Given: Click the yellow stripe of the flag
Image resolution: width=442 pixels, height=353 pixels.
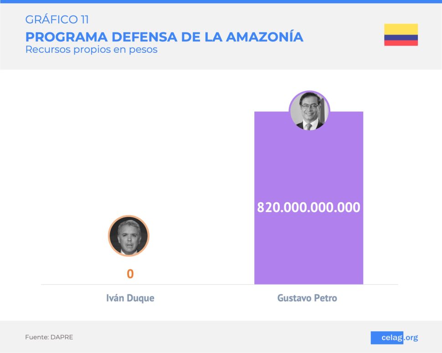Looking at the screenshot, I should [401, 29].
